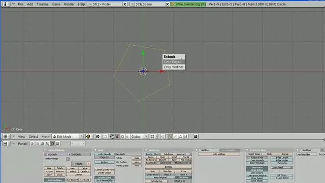Viewport: 325px width, 183px height.
Task: Adjust the Degr 90.00 value slider
Action: click(x=152, y=175)
